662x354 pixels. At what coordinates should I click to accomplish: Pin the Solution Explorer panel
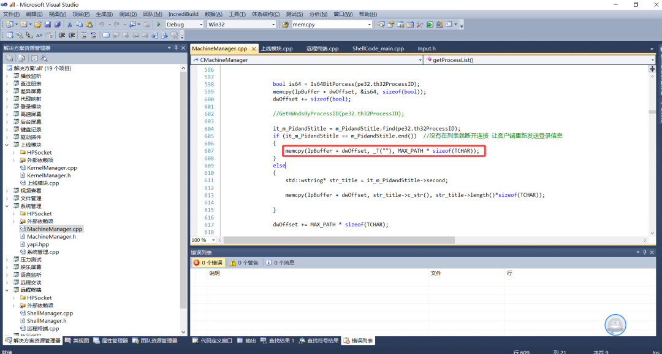[x=177, y=48]
